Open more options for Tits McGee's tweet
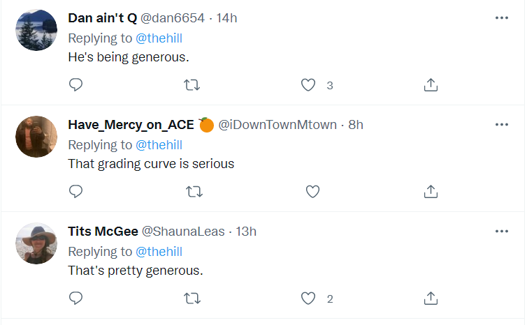527x325 pixels. (501, 232)
